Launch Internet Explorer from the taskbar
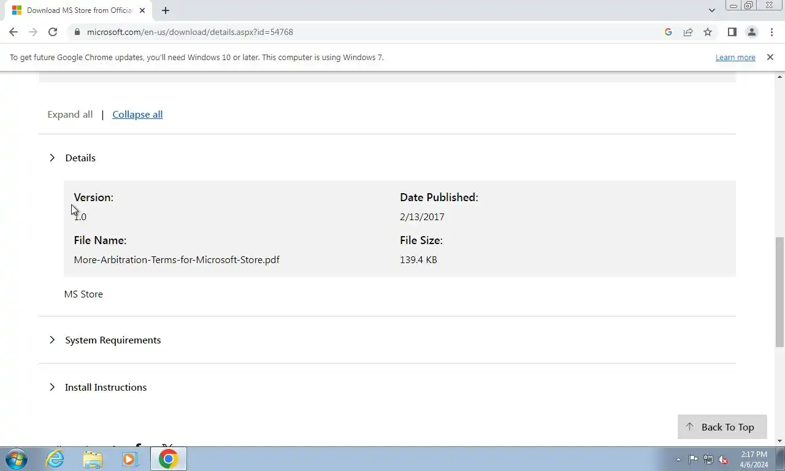The height and width of the screenshot is (471, 785). click(x=55, y=459)
